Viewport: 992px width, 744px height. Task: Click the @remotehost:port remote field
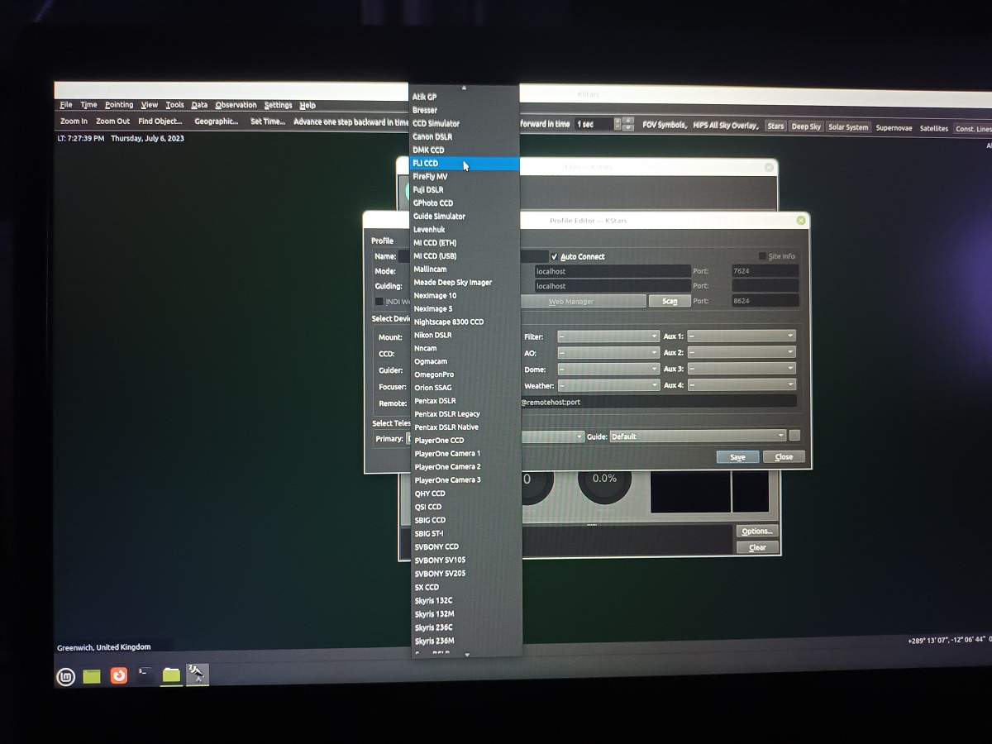click(658, 402)
